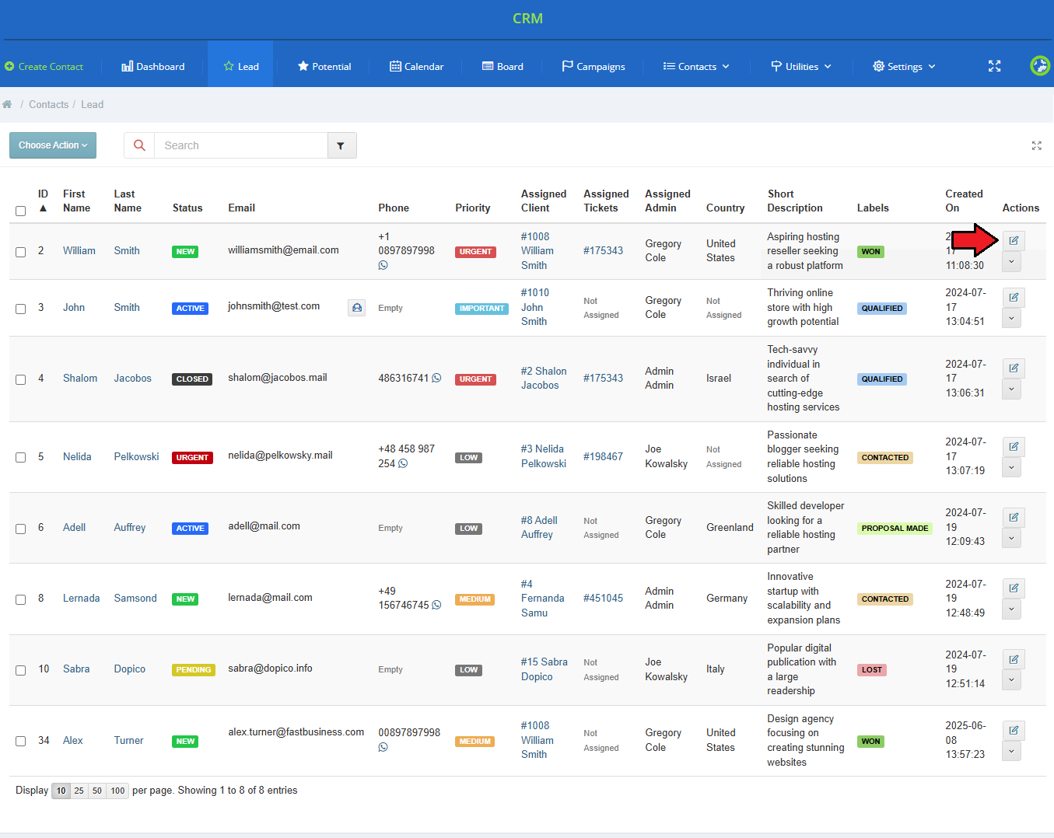
Task: Check the box for William Smith row
Action: (21, 252)
